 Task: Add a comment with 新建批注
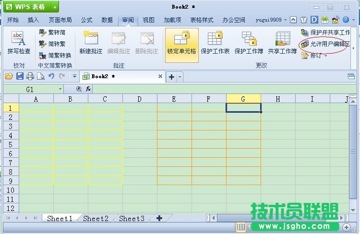[x=91, y=43]
